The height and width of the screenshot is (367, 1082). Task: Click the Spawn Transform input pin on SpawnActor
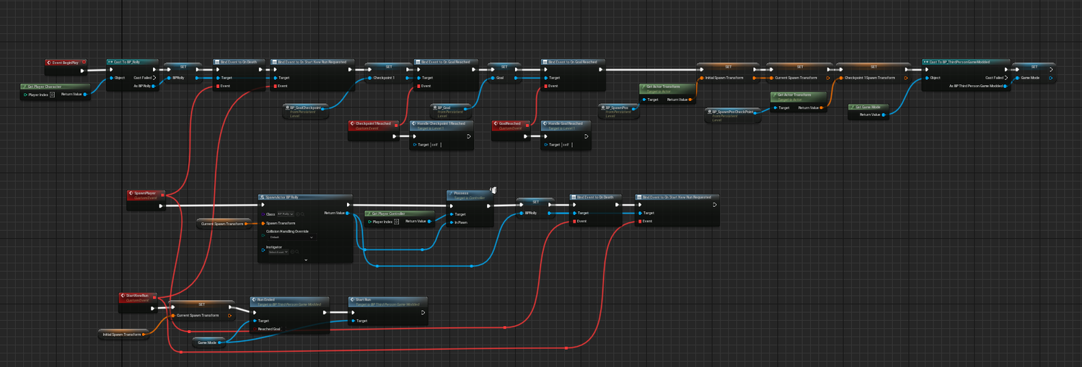click(x=263, y=224)
